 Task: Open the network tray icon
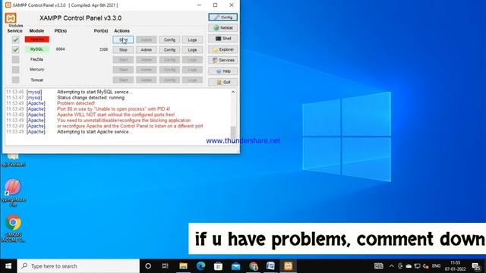click(417, 266)
